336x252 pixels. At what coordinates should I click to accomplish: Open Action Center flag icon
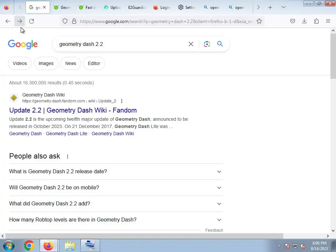[287, 246]
